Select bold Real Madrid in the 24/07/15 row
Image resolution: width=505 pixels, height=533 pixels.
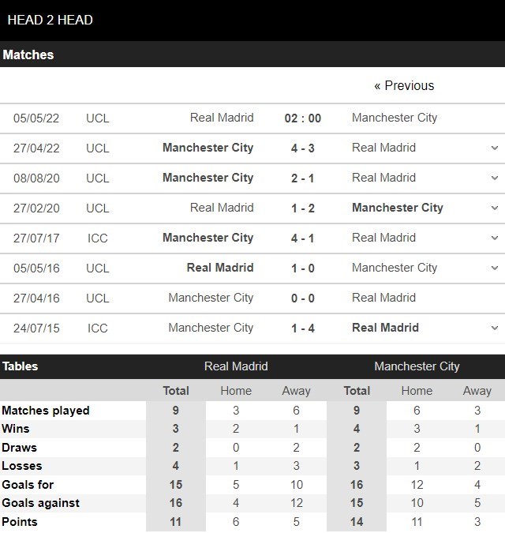385,328
